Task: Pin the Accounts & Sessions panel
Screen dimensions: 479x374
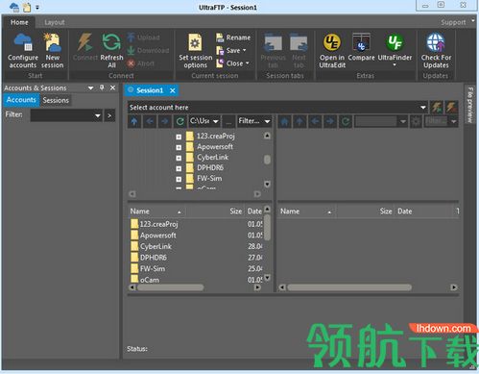Action: click(102, 87)
